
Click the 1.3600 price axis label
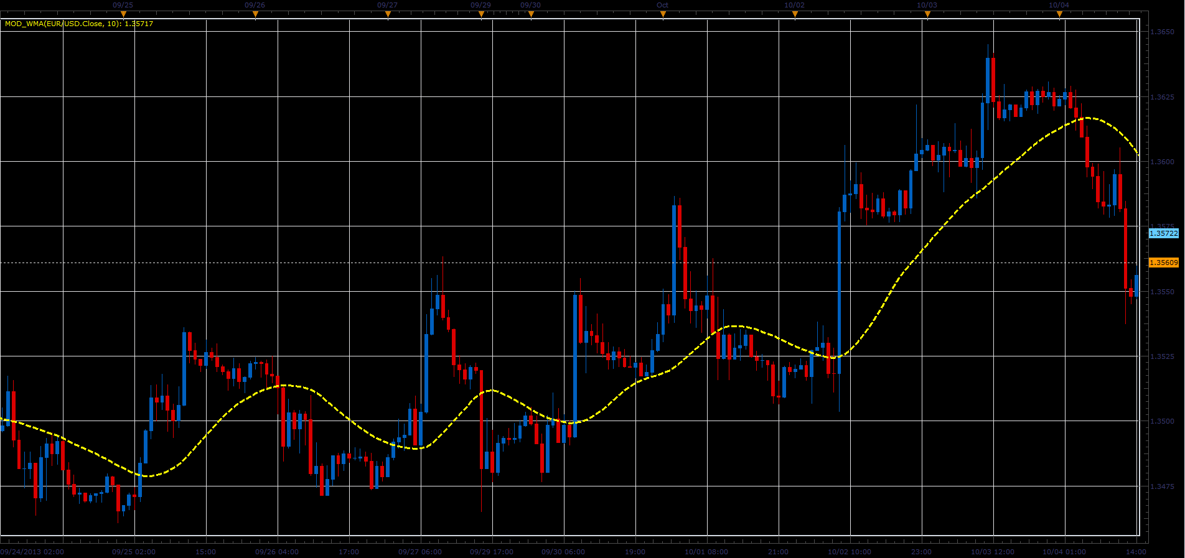tap(1163, 162)
